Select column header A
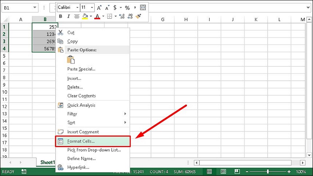This screenshot has height=176, width=313. [21, 20]
